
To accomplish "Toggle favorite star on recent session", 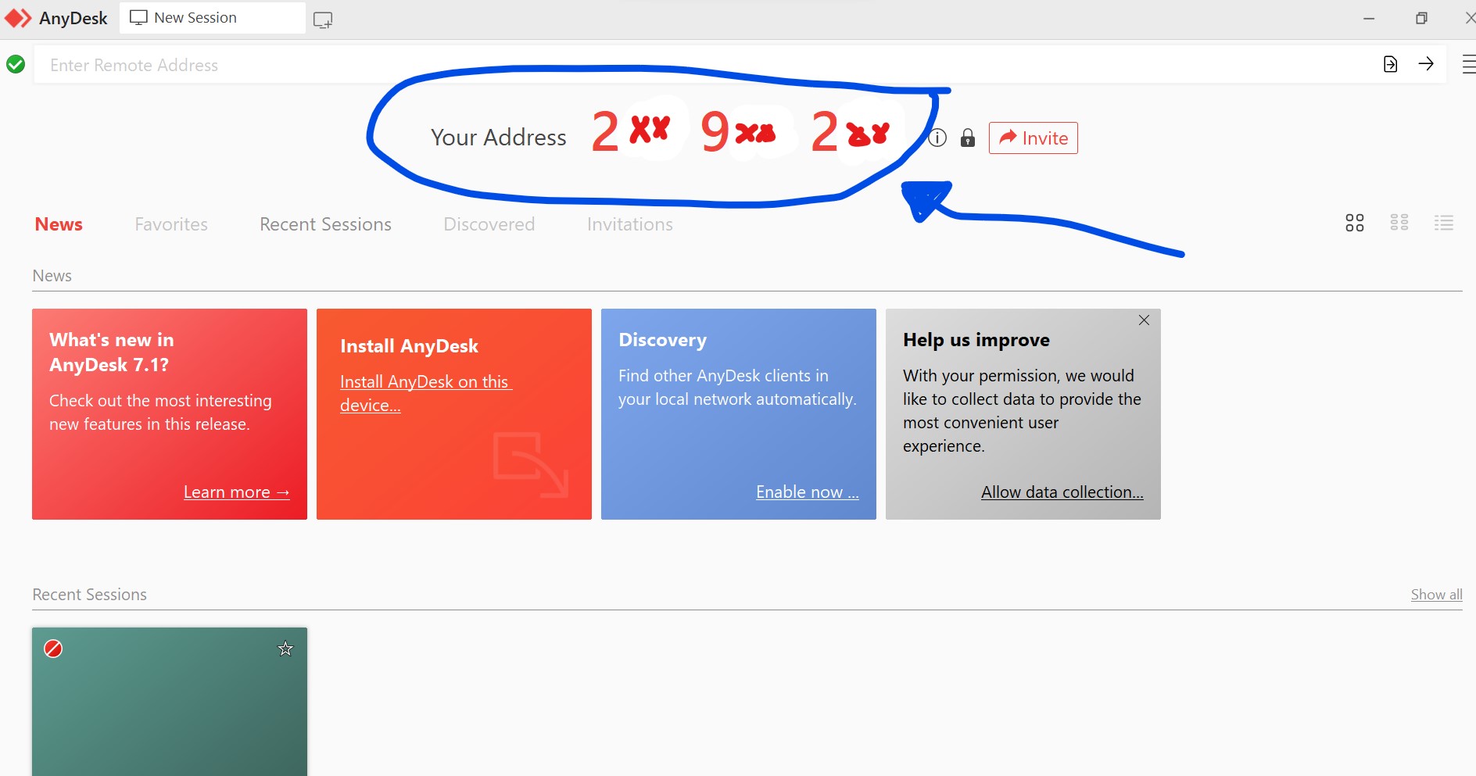I will tap(285, 649).
